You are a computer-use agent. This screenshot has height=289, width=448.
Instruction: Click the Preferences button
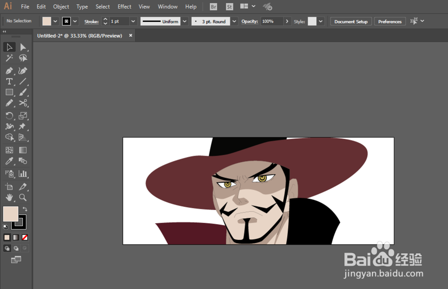click(390, 21)
